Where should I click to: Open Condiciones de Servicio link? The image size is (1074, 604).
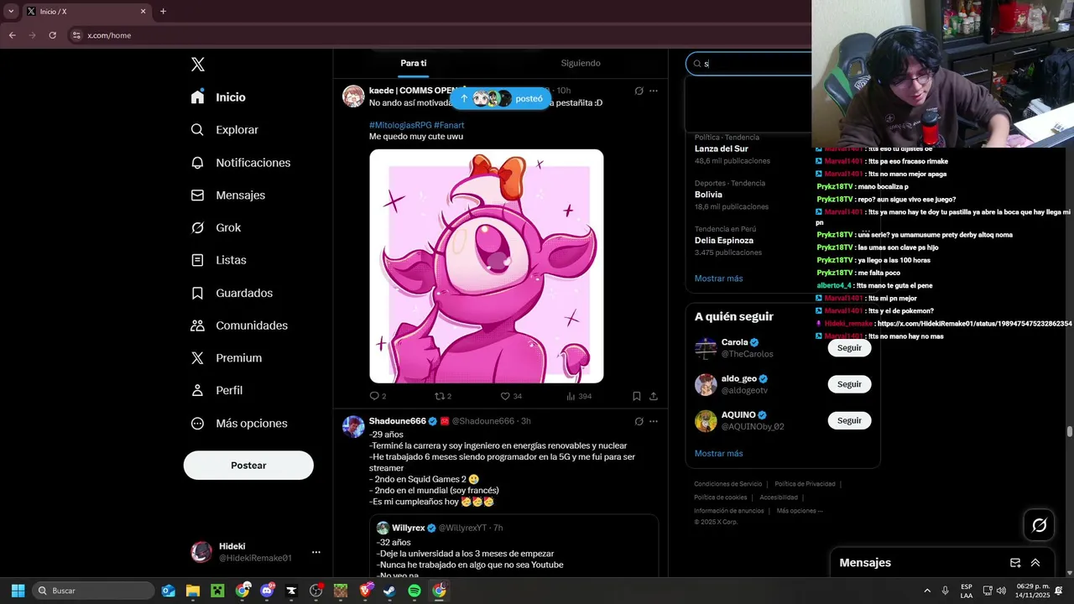[727, 484]
